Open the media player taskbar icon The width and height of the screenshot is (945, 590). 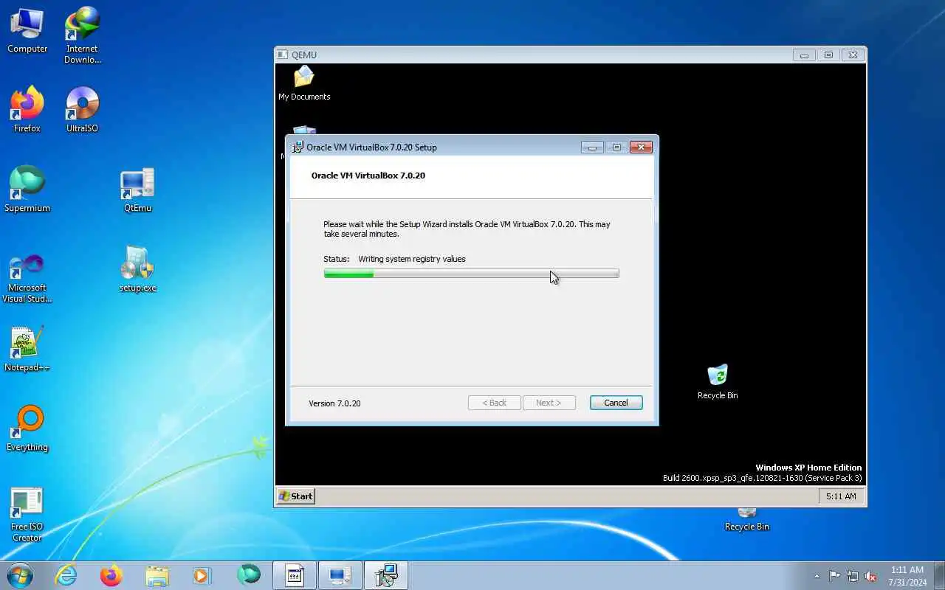point(202,575)
